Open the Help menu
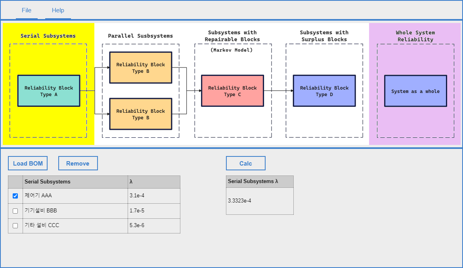The width and height of the screenshot is (463, 268). click(x=58, y=10)
